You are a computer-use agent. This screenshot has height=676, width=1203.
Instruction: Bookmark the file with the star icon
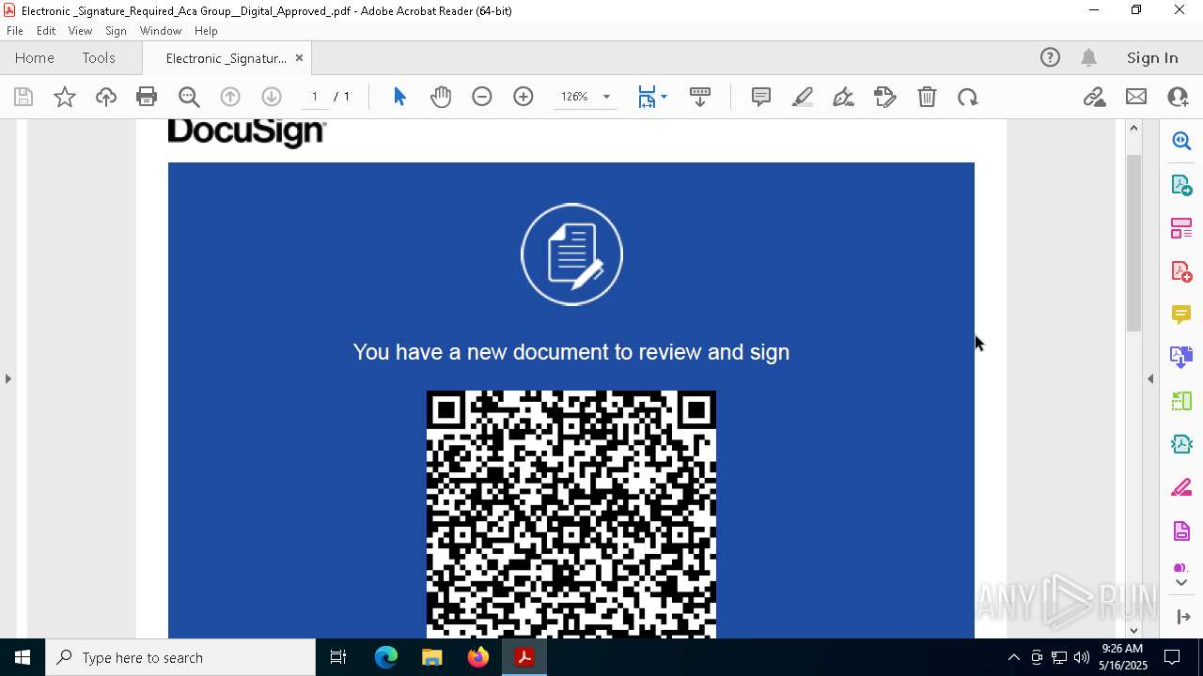coord(65,97)
